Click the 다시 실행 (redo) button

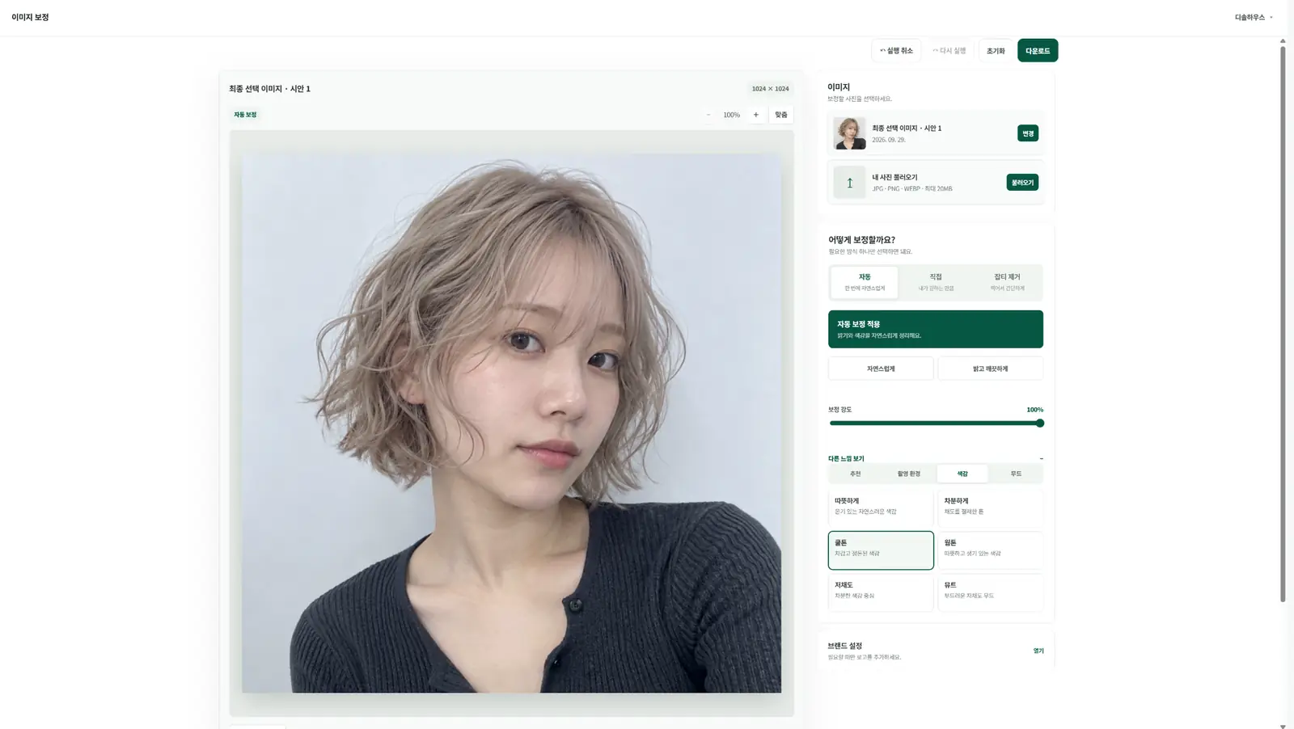tap(949, 50)
